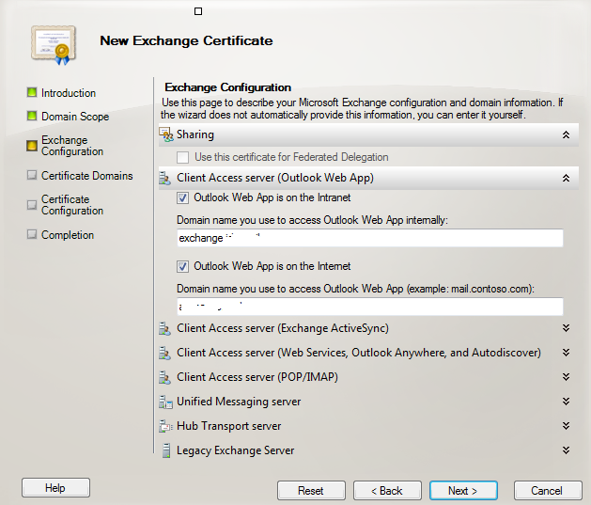Screen dimensions: 591x505
Task: Expand the Unified Messaging server chevron
Action: (x=566, y=402)
